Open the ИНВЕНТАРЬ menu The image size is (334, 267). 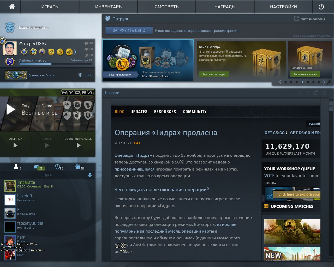tap(108, 7)
